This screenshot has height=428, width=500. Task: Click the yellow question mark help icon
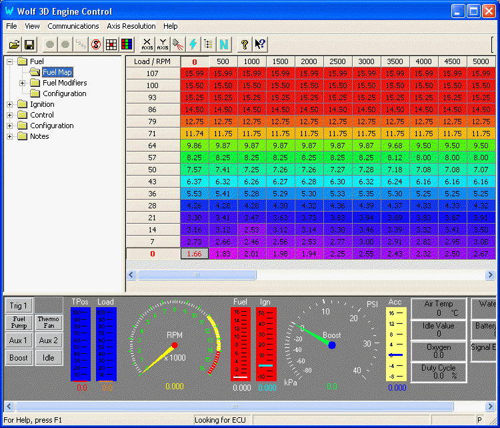pyautogui.click(x=245, y=45)
